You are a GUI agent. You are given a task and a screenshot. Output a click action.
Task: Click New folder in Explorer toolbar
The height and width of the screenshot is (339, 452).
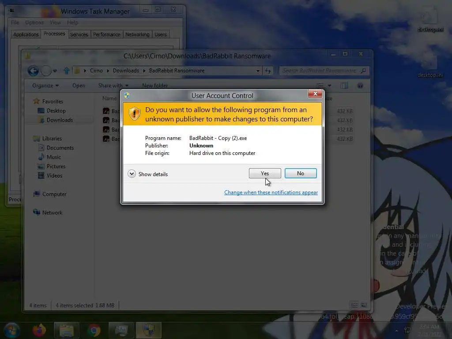coord(155,86)
